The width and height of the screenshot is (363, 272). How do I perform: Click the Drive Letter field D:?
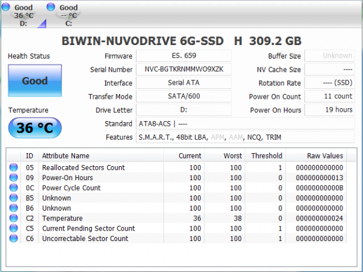[x=184, y=110]
